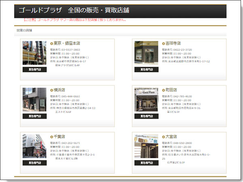This screenshot has width=243, height=182.
Task: Click the gold bullet icon beside 千葉店
Action: [x=51, y=137]
